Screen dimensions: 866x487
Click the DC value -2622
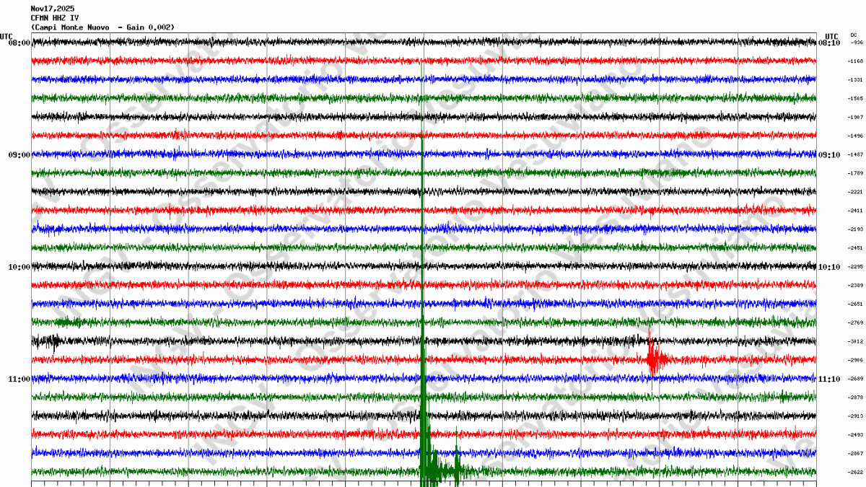[855, 472]
